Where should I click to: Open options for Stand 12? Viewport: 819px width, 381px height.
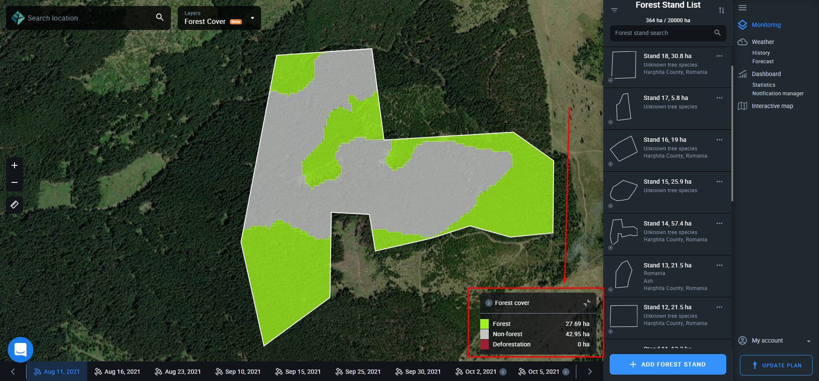719,307
